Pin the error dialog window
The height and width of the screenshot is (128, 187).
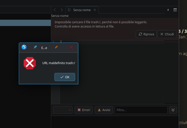coord(35,47)
